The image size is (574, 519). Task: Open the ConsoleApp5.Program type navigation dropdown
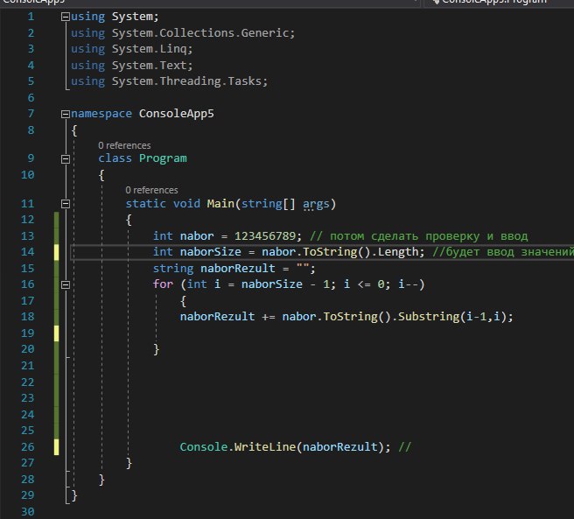pos(494,3)
